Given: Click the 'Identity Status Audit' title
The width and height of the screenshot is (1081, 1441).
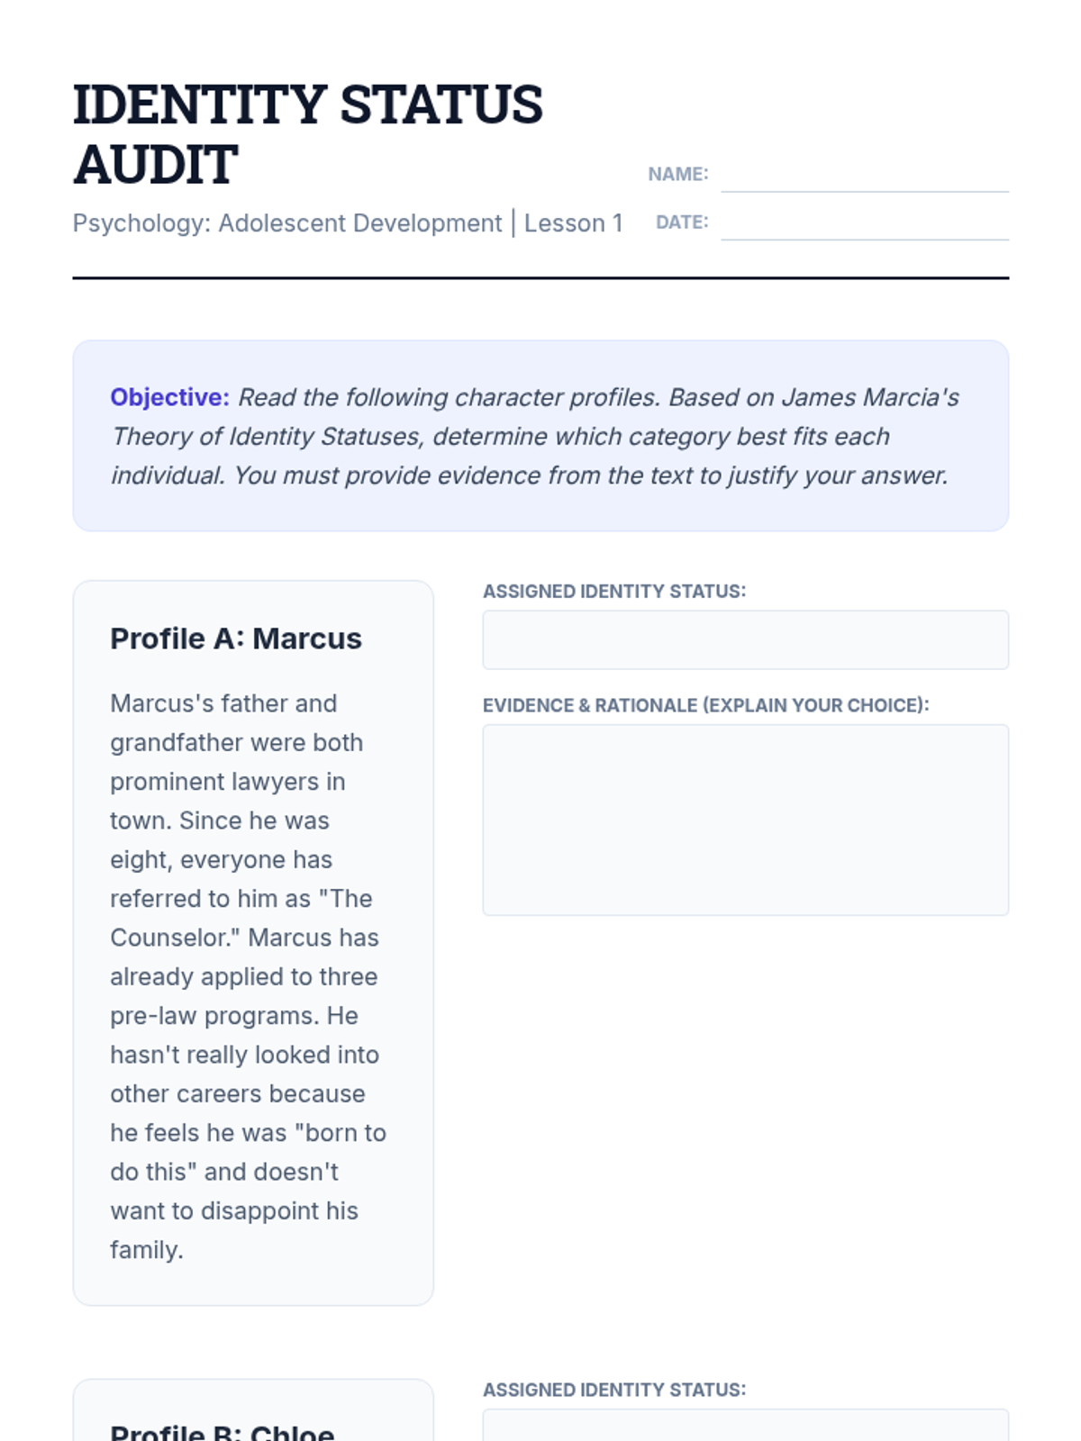Looking at the screenshot, I should [x=307, y=134].
